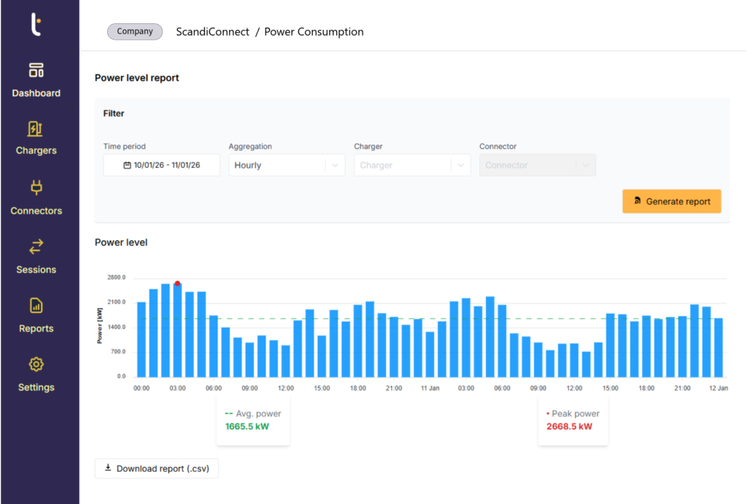Image resolution: width=747 pixels, height=504 pixels.
Task: Open the disabled Connector dropdown
Action: (x=537, y=166)
